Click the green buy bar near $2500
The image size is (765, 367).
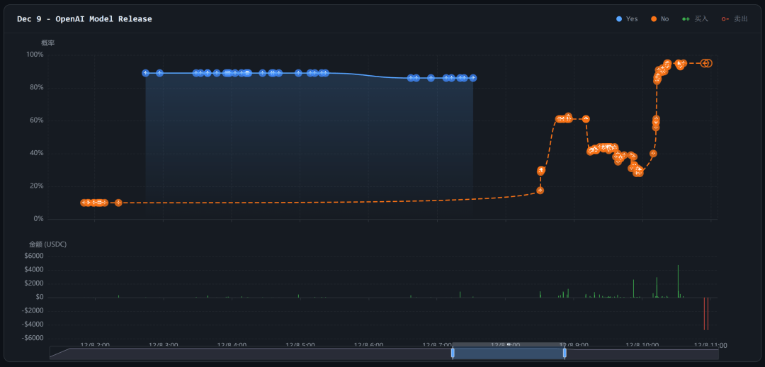pos(633,288)
